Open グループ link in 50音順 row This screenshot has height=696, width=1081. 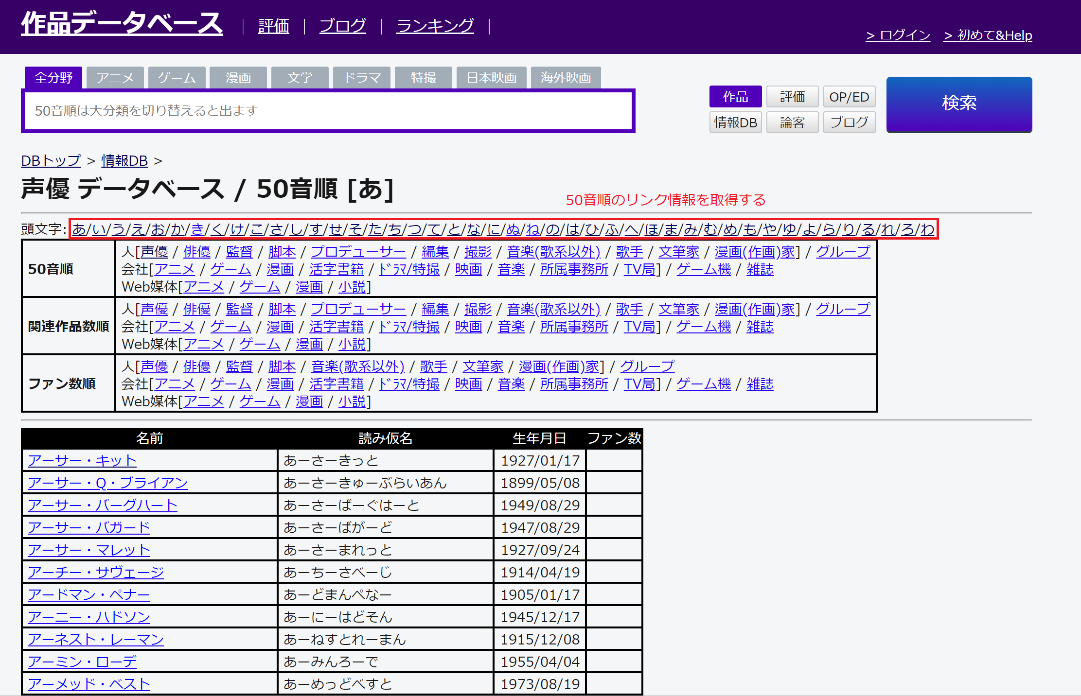click(843, 252)
